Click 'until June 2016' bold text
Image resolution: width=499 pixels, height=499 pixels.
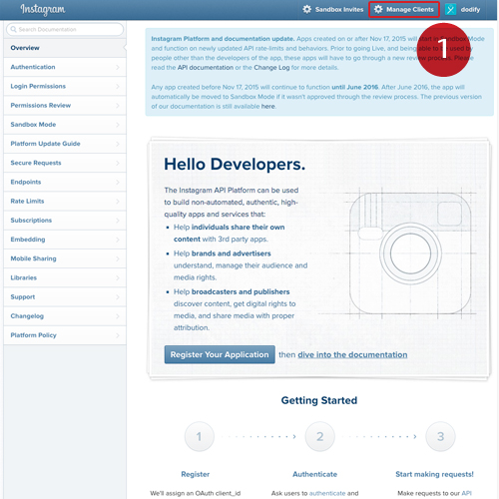(355, 87)
